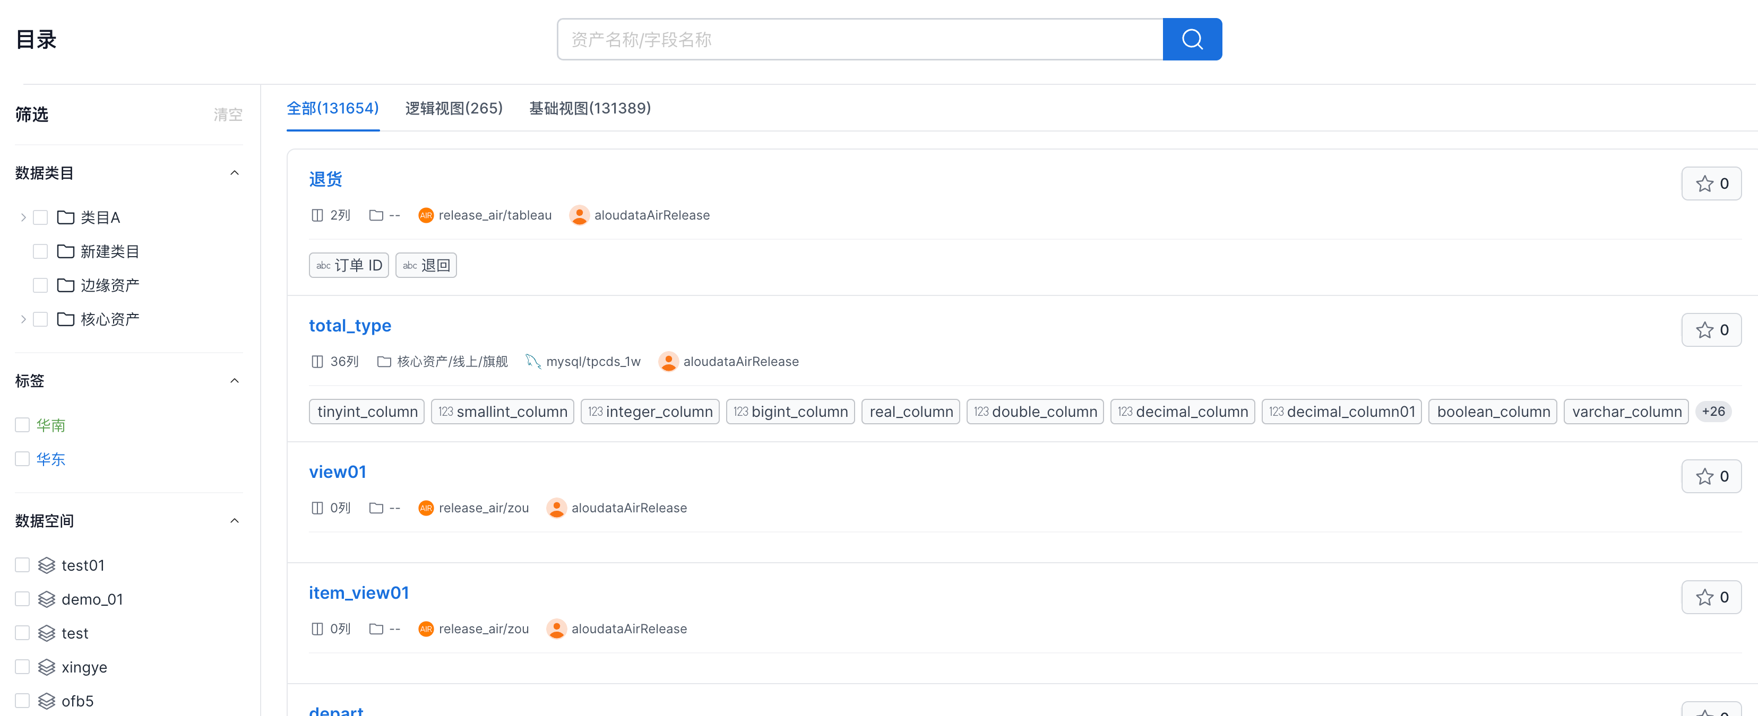The height and width of the screenshot is (716, 1758).
Task: Click the mysql/tpcds_1w datasource icon
Action: 532,361
